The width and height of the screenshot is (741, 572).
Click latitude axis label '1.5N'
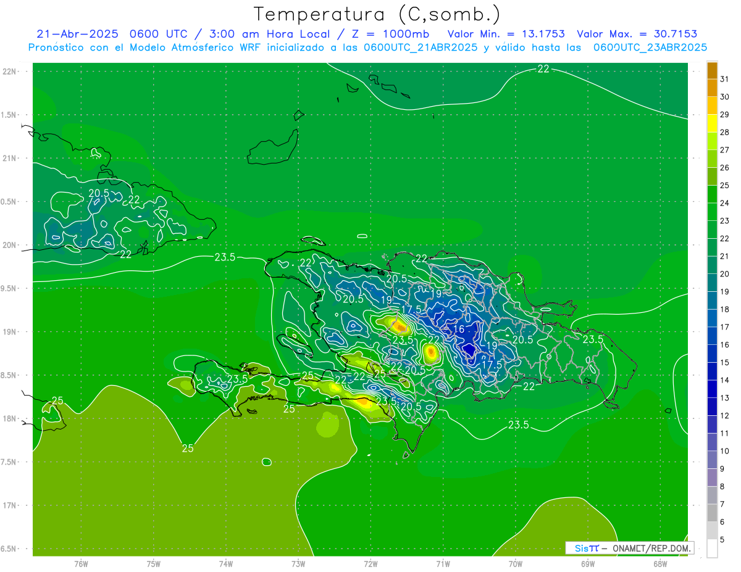9,115
